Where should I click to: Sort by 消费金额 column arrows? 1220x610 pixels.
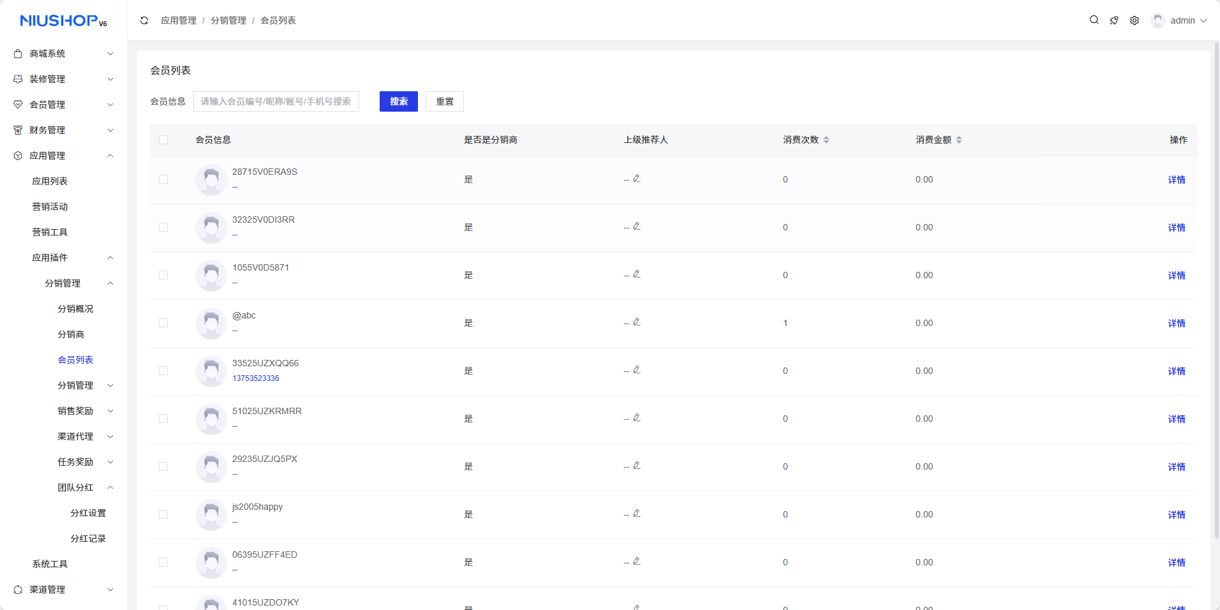pos(959,140)
